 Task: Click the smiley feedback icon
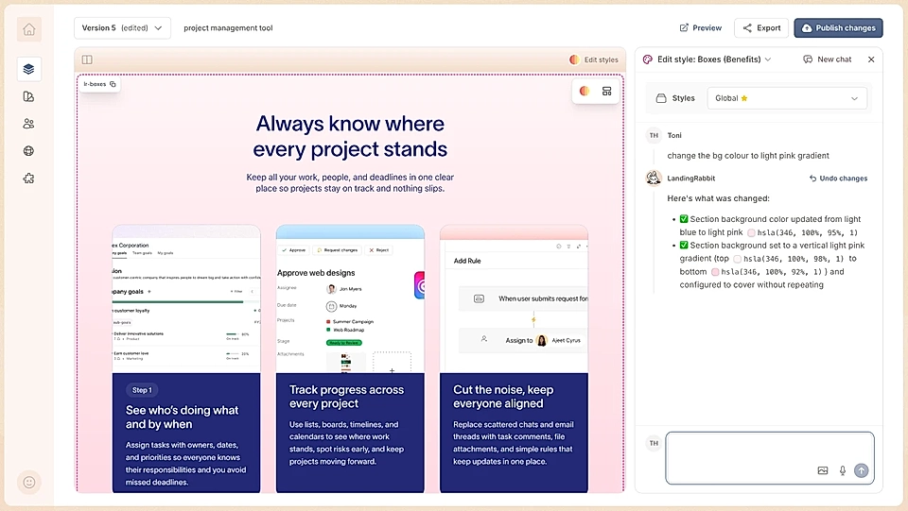29,482
